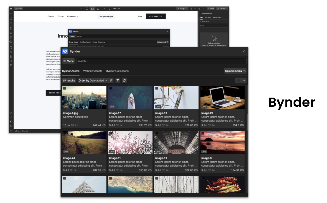Tick the checkbox on image-17 thumbnail
This screenshot has width=327, height=203.
coord(110,88)
